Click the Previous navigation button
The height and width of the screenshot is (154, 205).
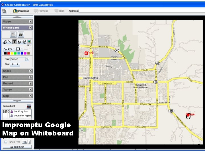tap(41, 11)
